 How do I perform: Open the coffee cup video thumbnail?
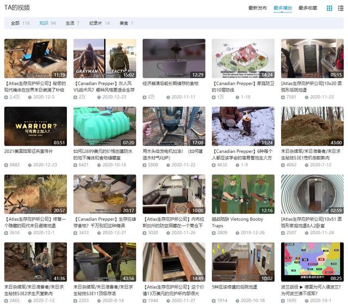[174, 58]
